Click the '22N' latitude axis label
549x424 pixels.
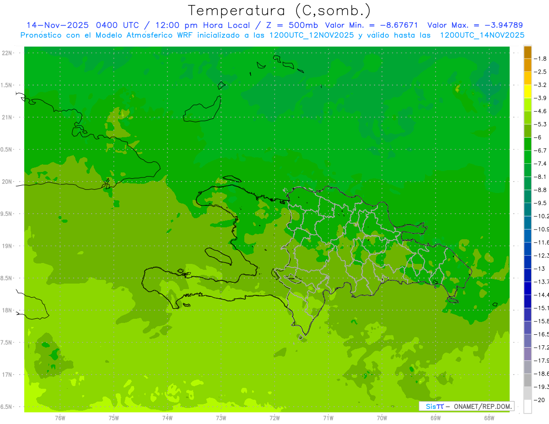point(7,53)
